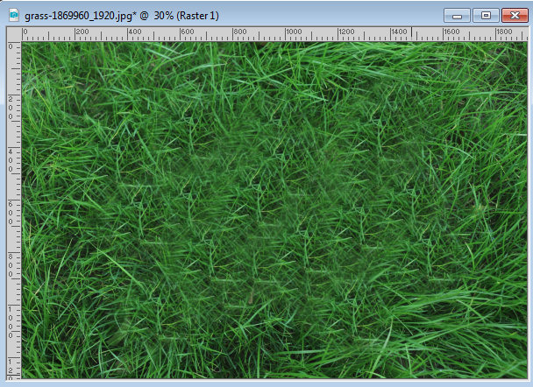The height and width of the screenshot is (387, 533).
Task: Click the 200 mark on the horizontal ruler
Action: 82,32
